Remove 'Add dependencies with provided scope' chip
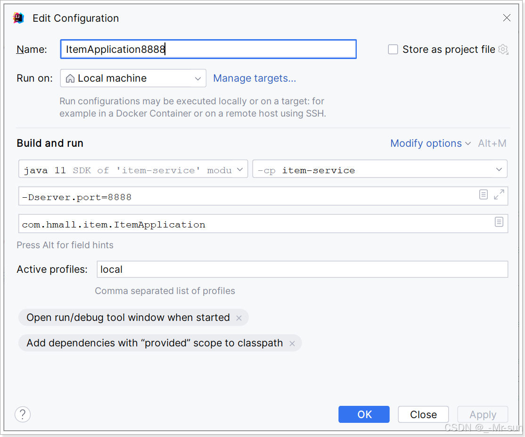This screenshot has width=525, height=437. (x=292, y=344)
